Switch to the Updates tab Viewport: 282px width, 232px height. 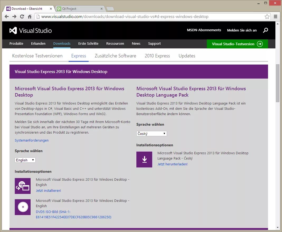point(187,56)
